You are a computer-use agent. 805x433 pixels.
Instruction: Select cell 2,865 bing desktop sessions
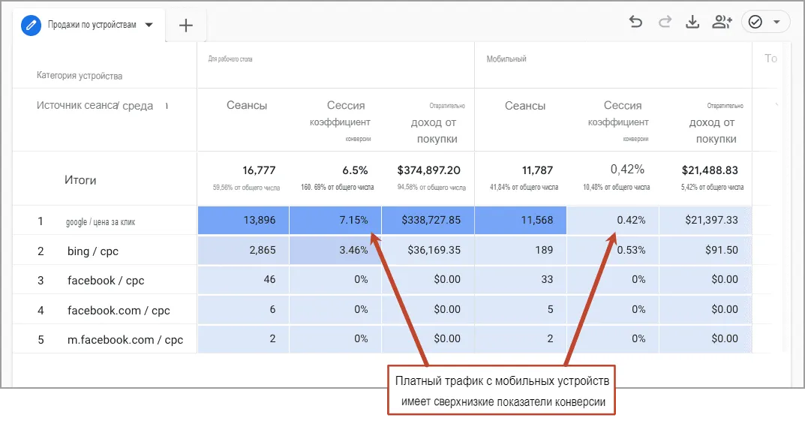[243, 250]
